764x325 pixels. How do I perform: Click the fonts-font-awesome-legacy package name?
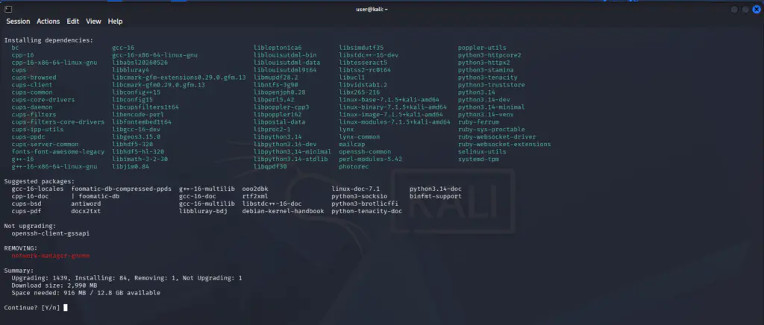58,152
